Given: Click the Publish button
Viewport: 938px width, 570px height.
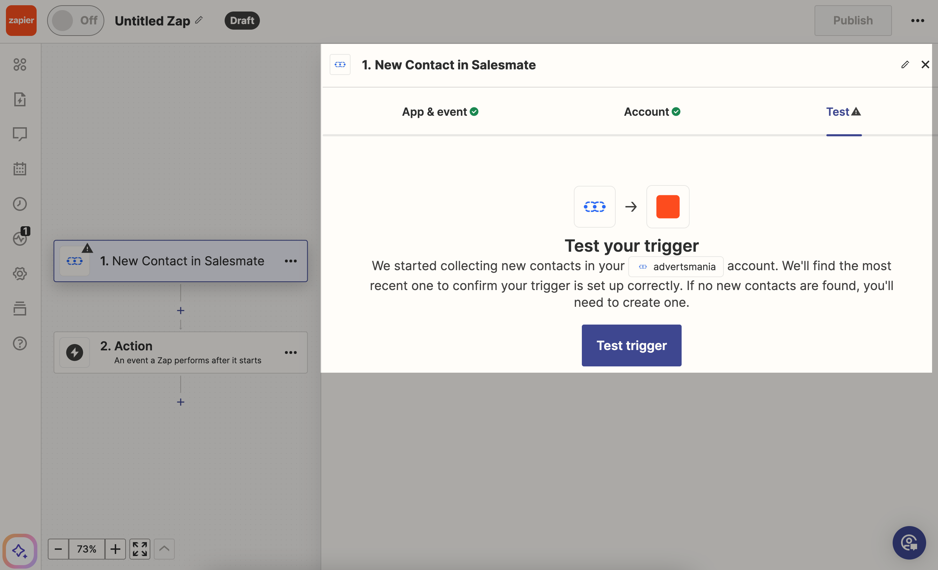Looking at the screenshot, I should tap(852, 21).
